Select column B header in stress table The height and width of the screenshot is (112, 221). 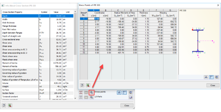[106, 10]
